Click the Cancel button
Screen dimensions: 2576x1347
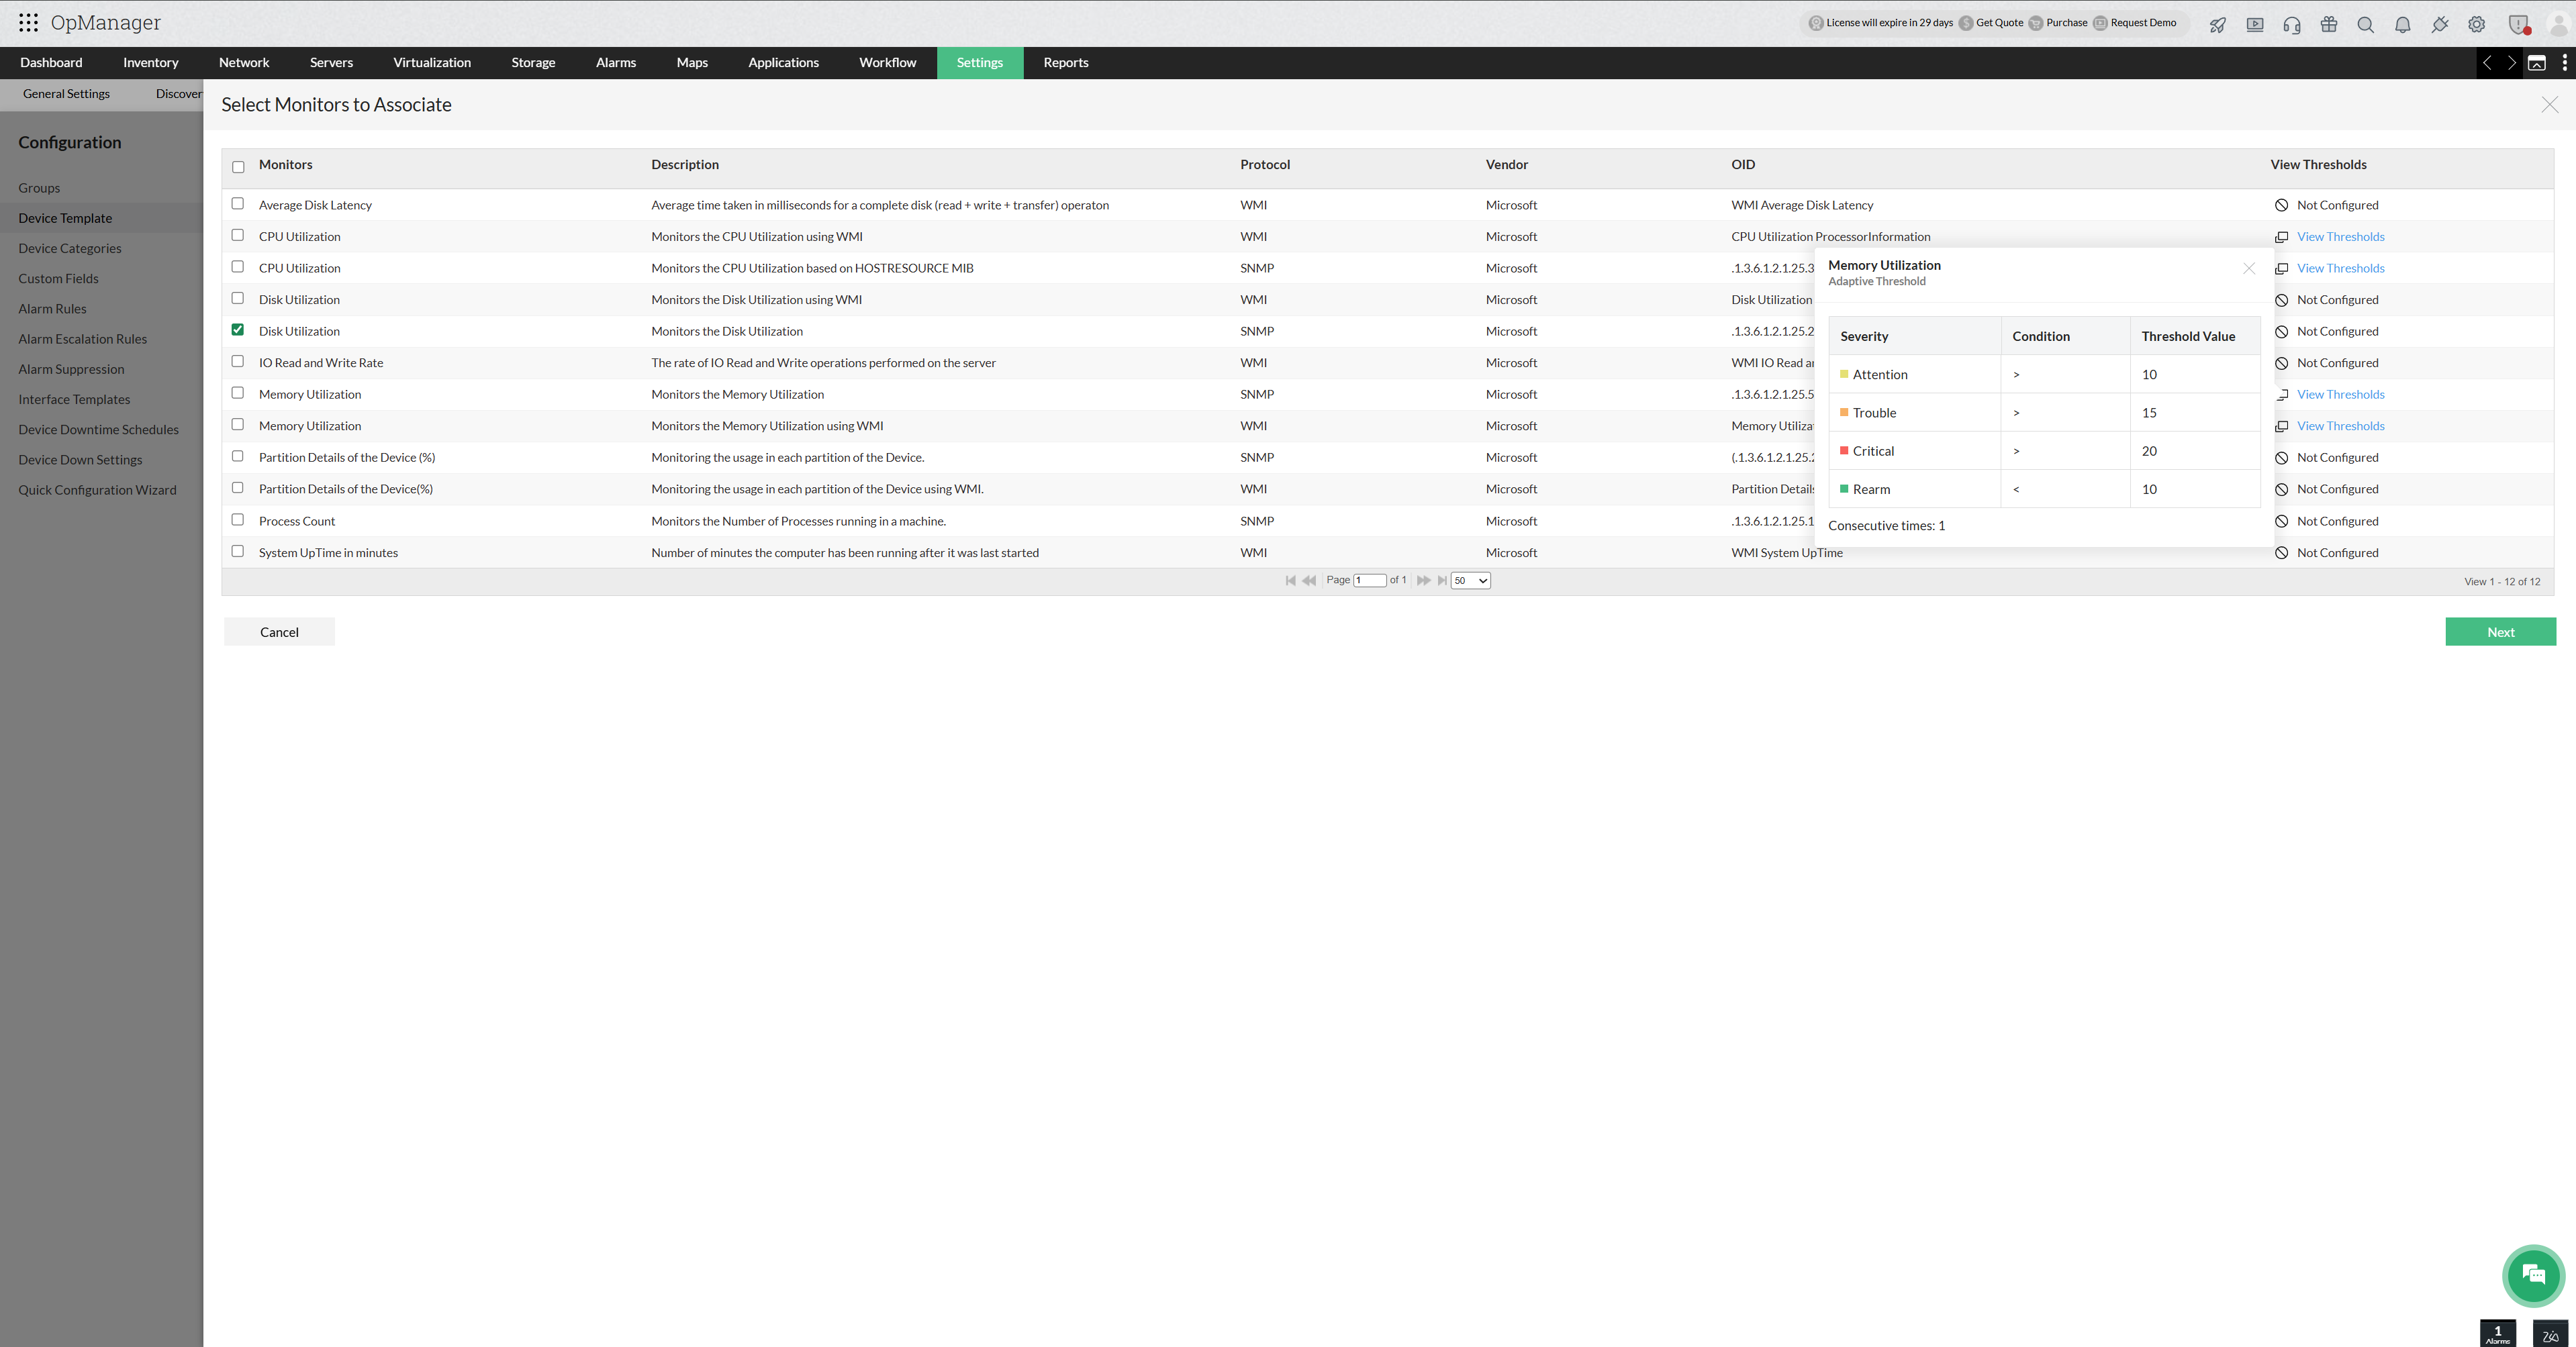tap(279, 632)
